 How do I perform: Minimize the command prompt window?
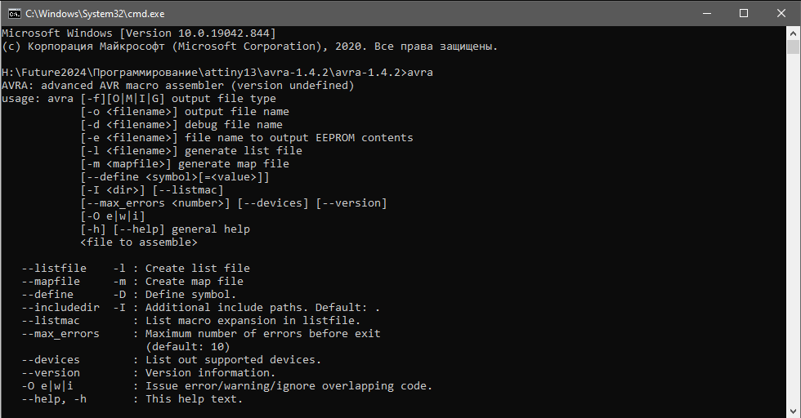click(x=706, y=13)
